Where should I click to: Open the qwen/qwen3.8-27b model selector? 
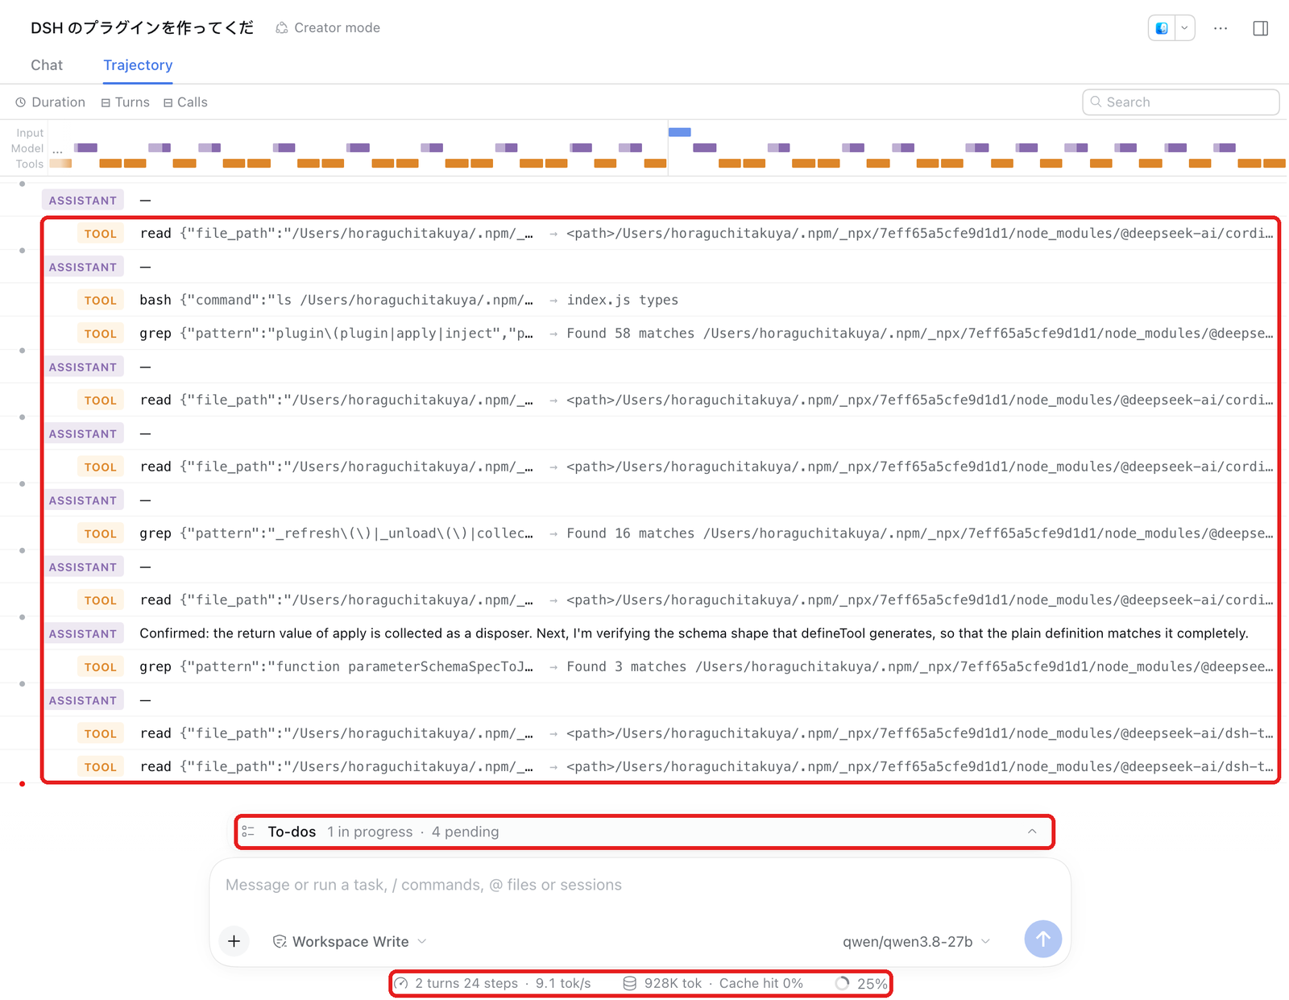(x=916, y=941)
